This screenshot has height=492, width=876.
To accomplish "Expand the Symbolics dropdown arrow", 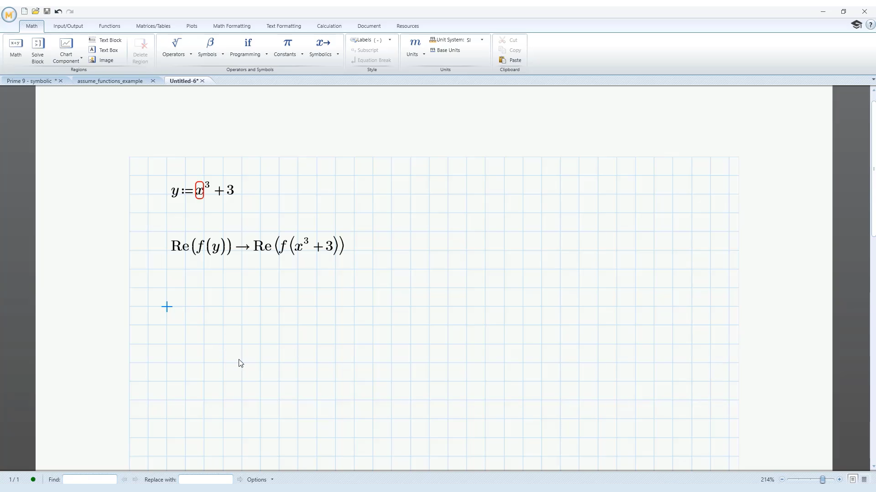I will pos(338,54).
